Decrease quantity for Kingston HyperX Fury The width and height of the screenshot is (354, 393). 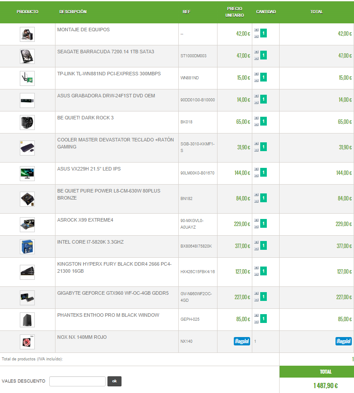click(256, 274)
